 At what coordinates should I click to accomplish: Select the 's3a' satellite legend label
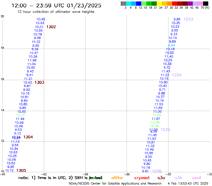[161, 178]
